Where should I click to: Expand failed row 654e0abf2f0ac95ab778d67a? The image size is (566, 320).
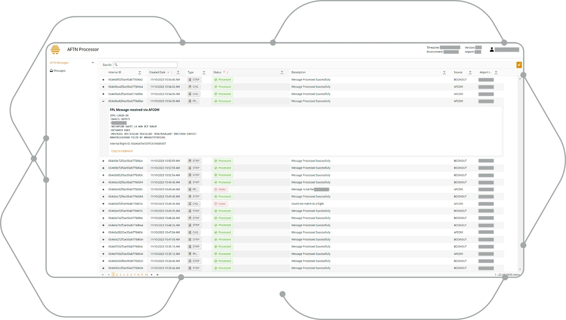(x=103, y=204)
